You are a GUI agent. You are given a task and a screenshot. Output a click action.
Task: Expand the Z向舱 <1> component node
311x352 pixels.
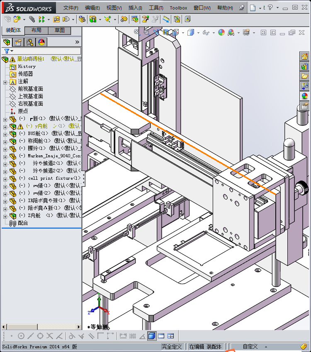5,217
